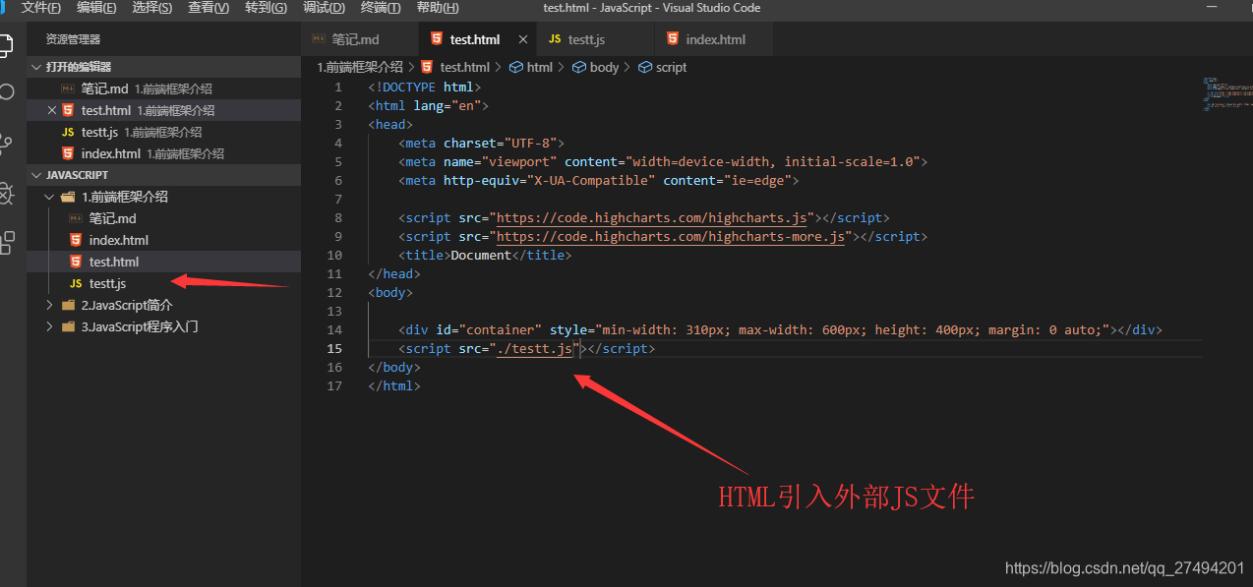Open Source Control from the activity bar

click(x=6, y=144)
